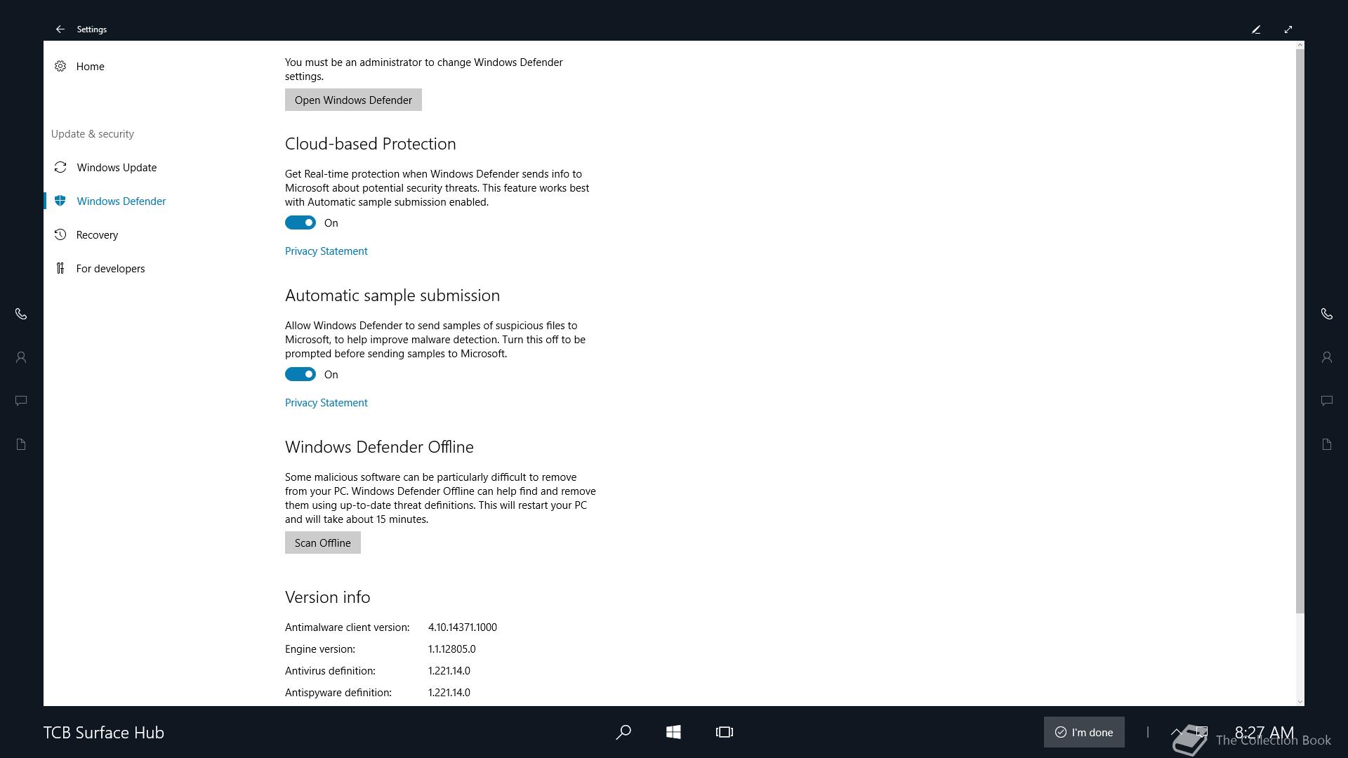Viewport: 1348px width, 758px height.
Task: Click the Scan Offline button
Action: [x=323, y=543]
